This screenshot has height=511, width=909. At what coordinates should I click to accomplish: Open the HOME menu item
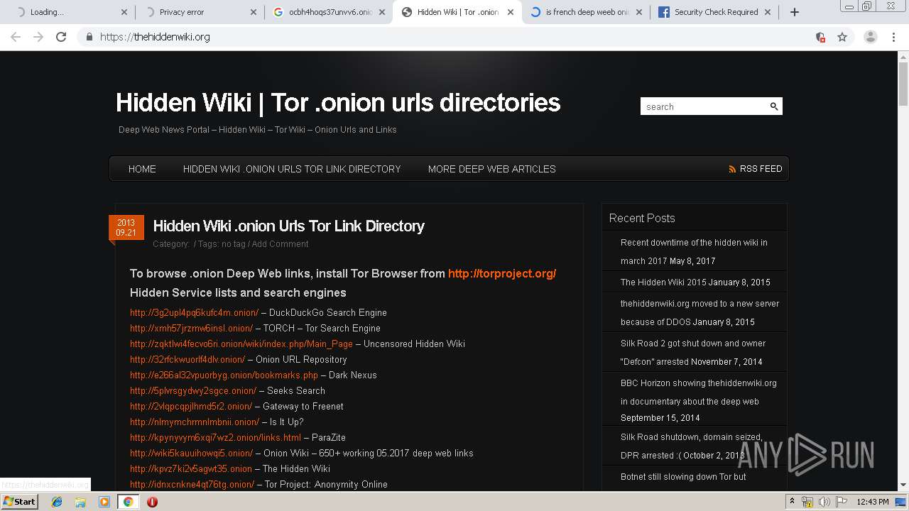click(x=142, y=169)
